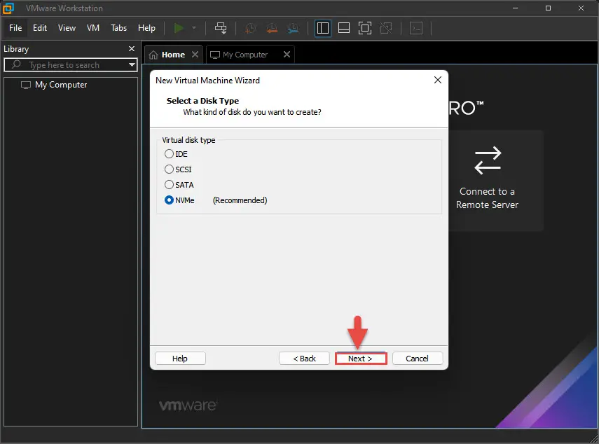Screen dimensions: 599x444
Task: Click the Enter Full Screen toolbar icon
Action: (x=365, y=28)
